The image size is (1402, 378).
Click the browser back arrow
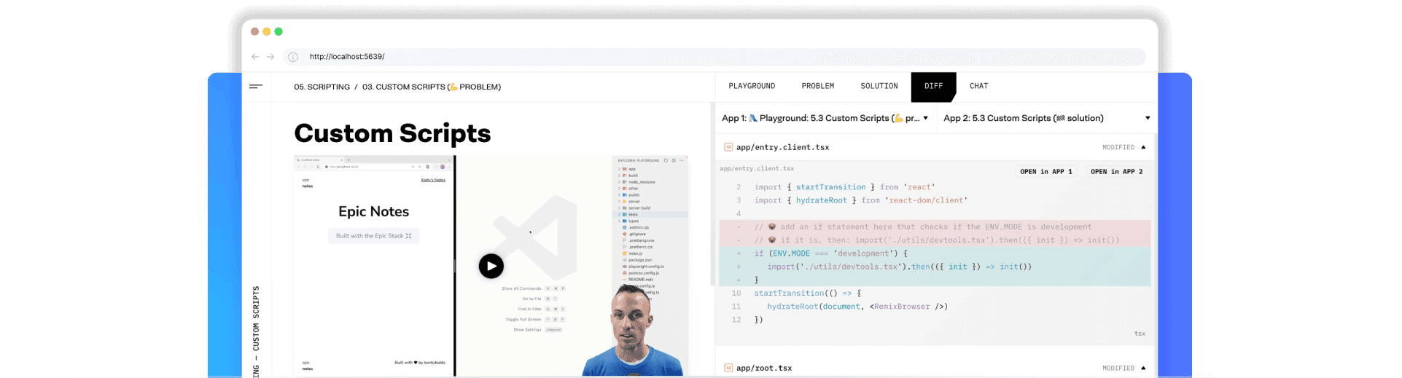[255, 57]
